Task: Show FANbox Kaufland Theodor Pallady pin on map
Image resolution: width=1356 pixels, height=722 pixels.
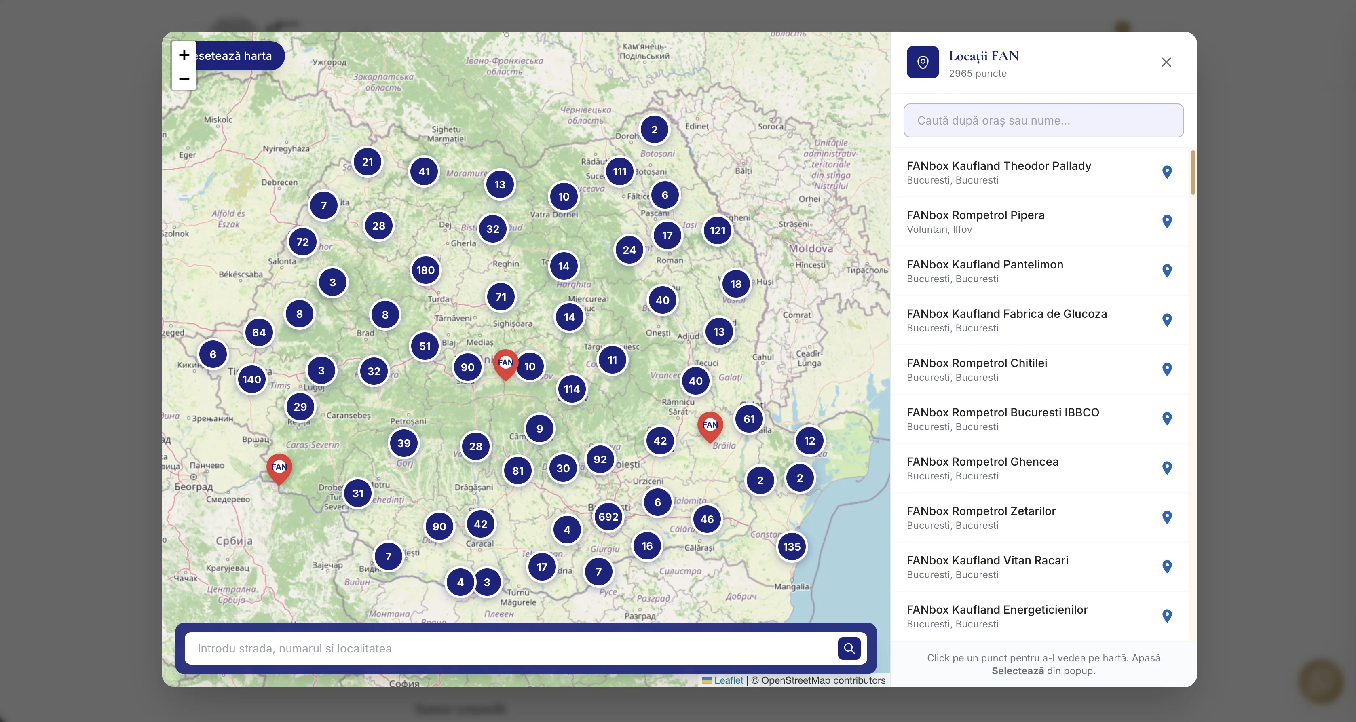Action: (x=1166, y=172)
